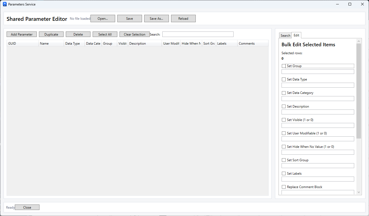Click the scroll up arrow in Edit panel

(359, 41)
